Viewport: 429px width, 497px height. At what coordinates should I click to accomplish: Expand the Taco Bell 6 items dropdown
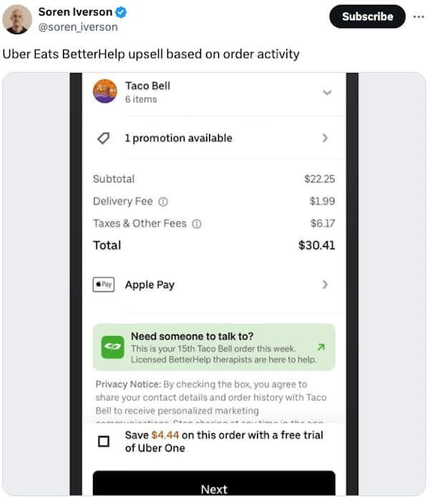(x=327, y=92)
